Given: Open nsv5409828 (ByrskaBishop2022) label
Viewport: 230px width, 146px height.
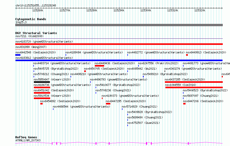Looking at the screenshot, I should (x=150, y=112).
